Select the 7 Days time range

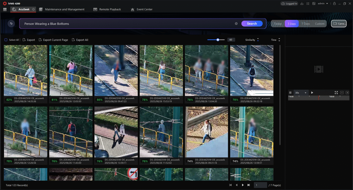click(x=305, y=23)
